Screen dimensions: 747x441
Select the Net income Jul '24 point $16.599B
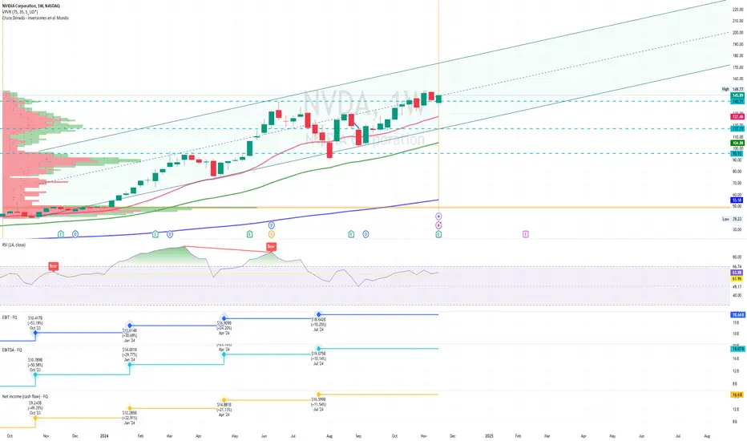coord(318,394)
